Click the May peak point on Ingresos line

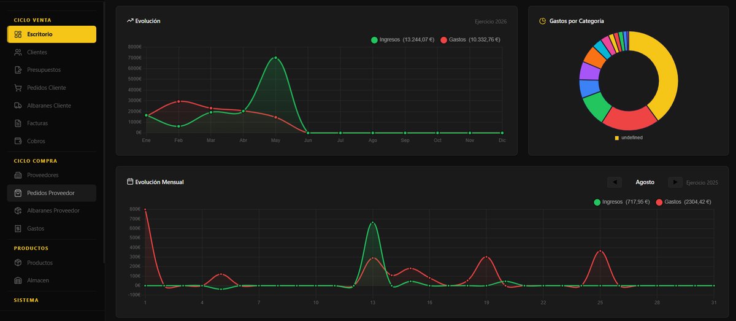coord(275,58)
